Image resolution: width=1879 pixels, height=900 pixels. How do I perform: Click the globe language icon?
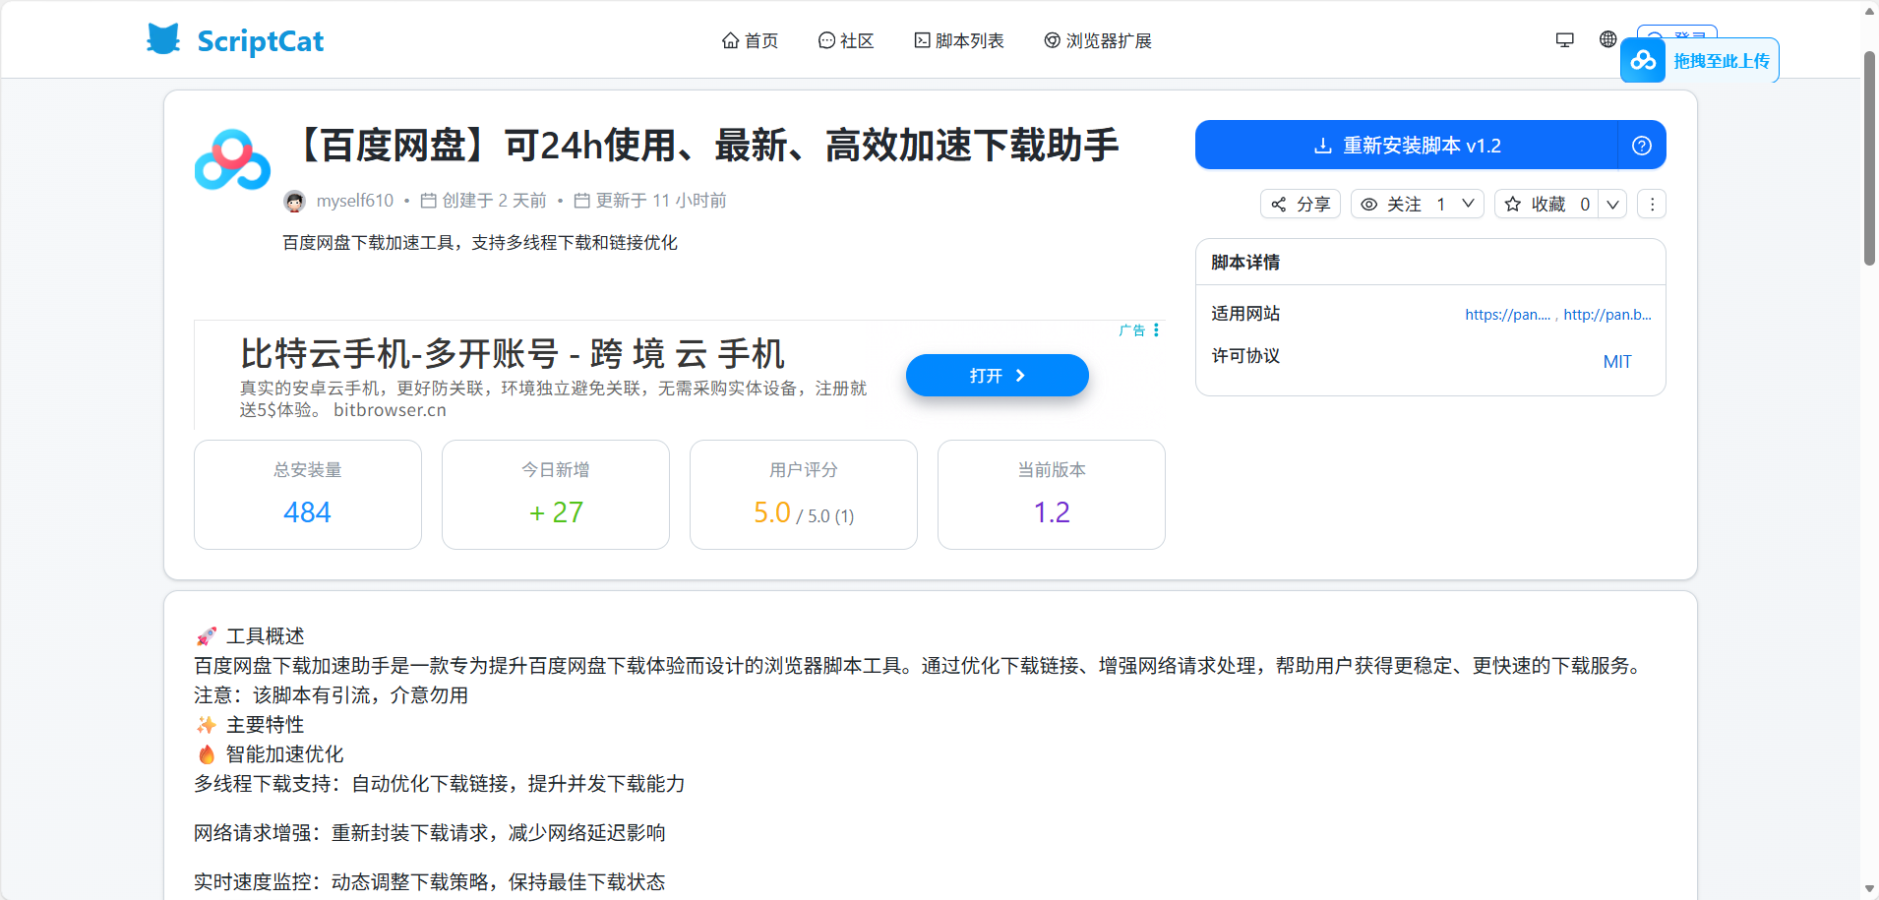(x=1607, y=39)
